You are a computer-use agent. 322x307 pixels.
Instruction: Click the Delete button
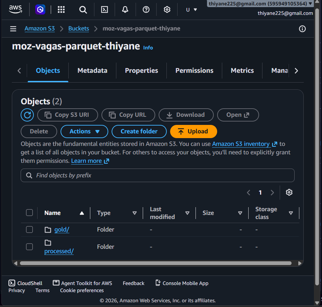(39, 132)
